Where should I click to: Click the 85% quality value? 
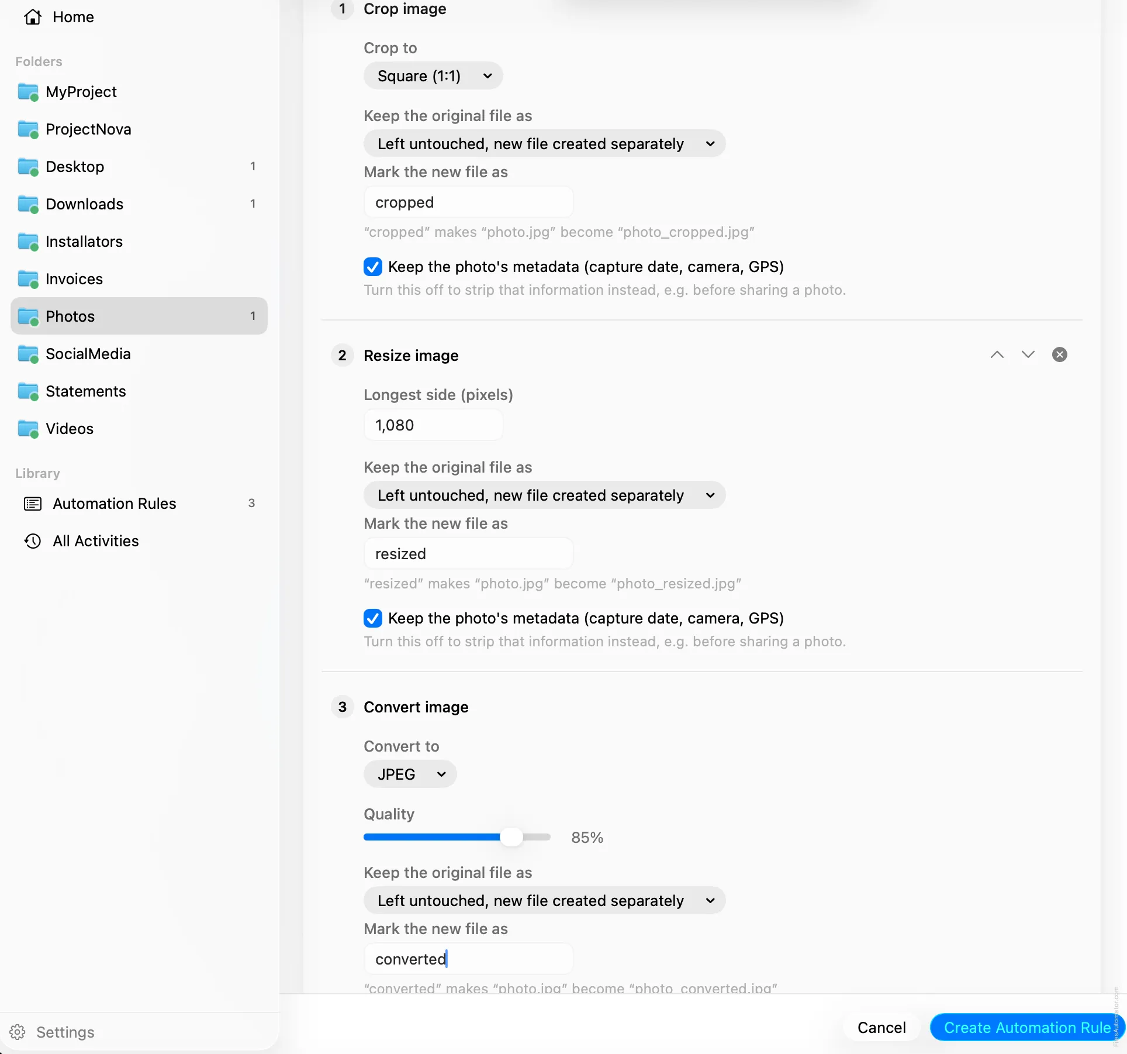(x=587, y=838)
